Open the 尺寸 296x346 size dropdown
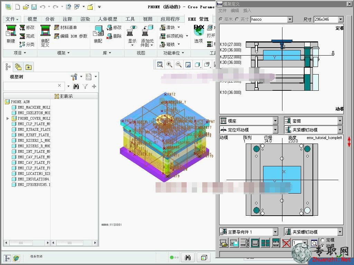This screenshot has height=265, width=354. point(341,19)
